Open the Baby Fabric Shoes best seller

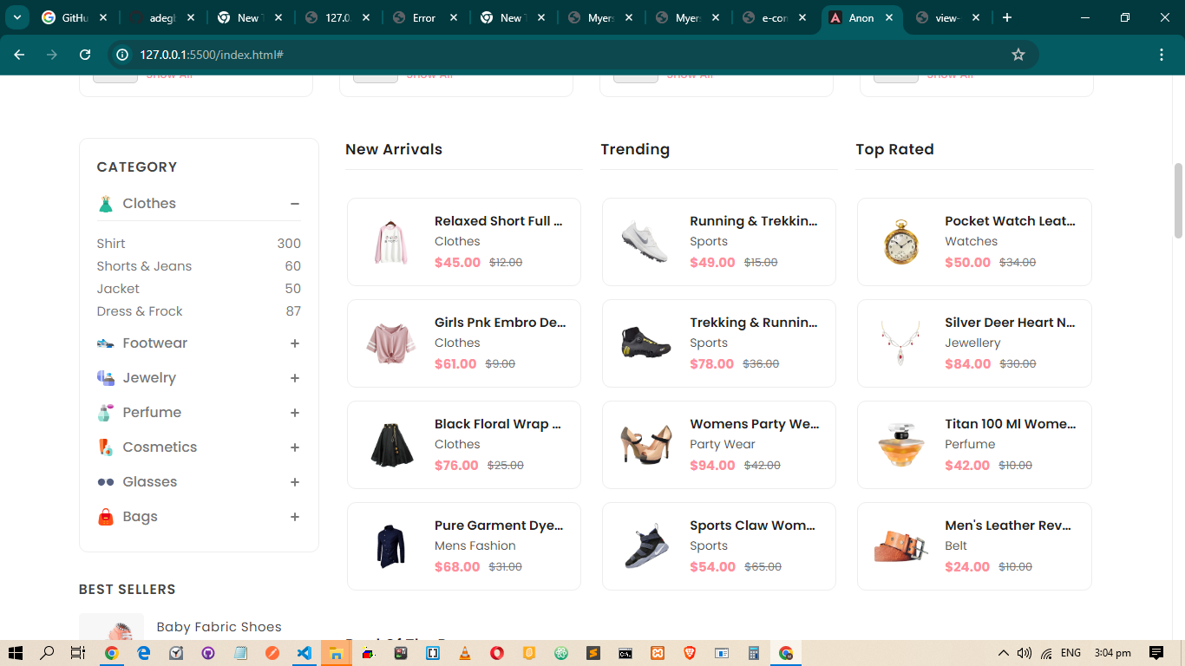(219, 627)
